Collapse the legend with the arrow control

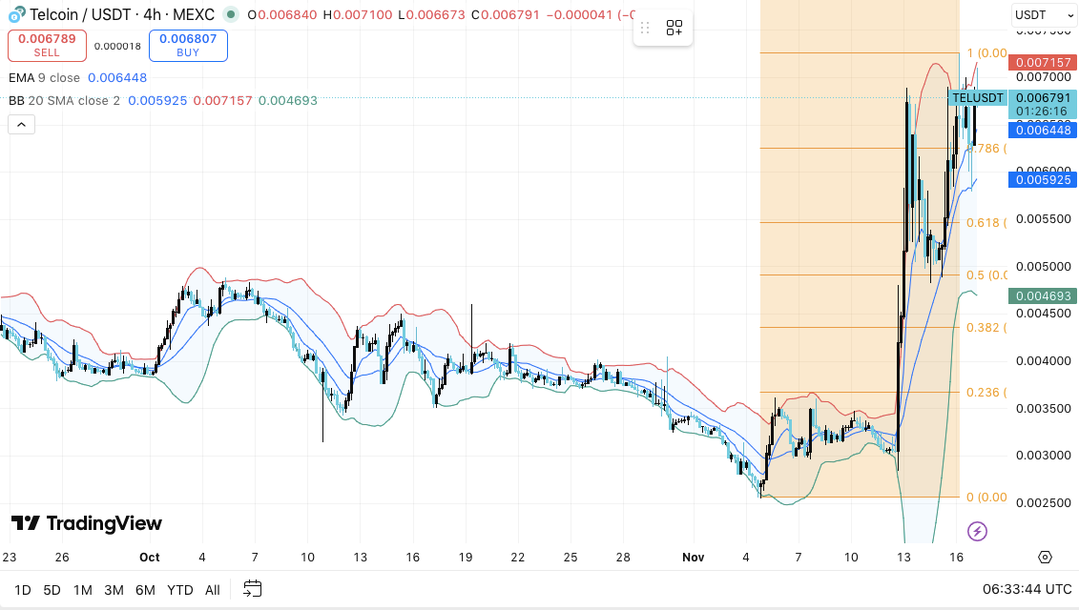[x=21, y=124]
